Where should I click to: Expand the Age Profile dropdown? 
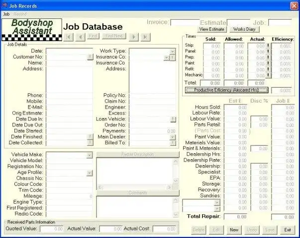90,173
